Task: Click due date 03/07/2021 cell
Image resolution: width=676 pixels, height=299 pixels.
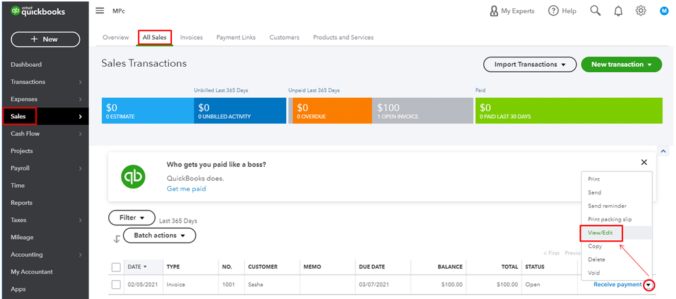Action: point(383,285)
